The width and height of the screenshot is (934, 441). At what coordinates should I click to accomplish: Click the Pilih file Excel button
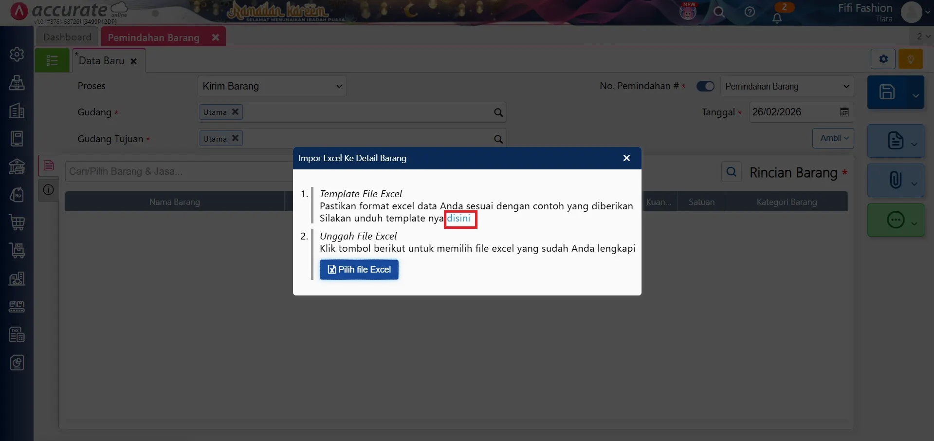pyautogui.click(x=359, y=269)
